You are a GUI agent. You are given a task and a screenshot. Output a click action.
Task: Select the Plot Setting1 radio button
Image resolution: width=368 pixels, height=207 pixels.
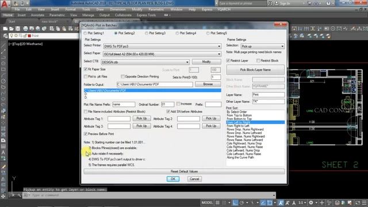85,33
